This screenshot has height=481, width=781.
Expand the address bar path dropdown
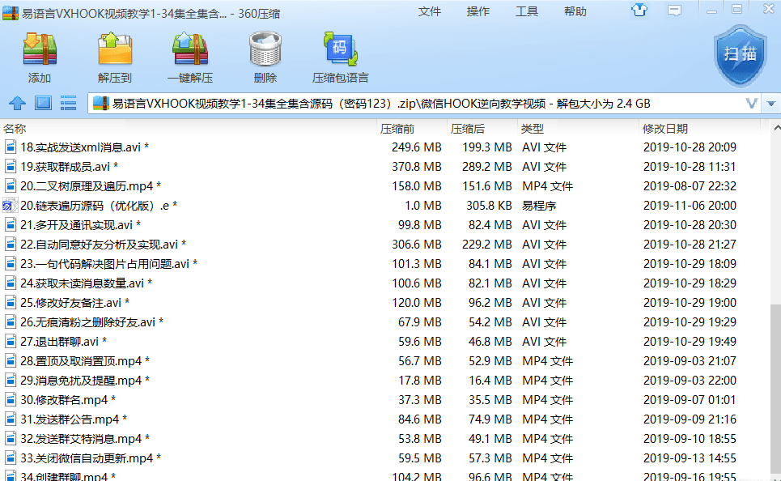752,104
